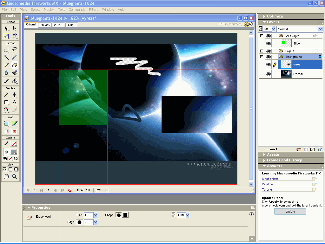This screenshot has height=244, width=325.
Task: Open the Tutorials link
Action: coord(268,189)
